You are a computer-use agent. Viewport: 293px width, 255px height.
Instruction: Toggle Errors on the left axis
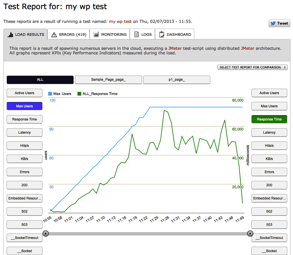24,172
